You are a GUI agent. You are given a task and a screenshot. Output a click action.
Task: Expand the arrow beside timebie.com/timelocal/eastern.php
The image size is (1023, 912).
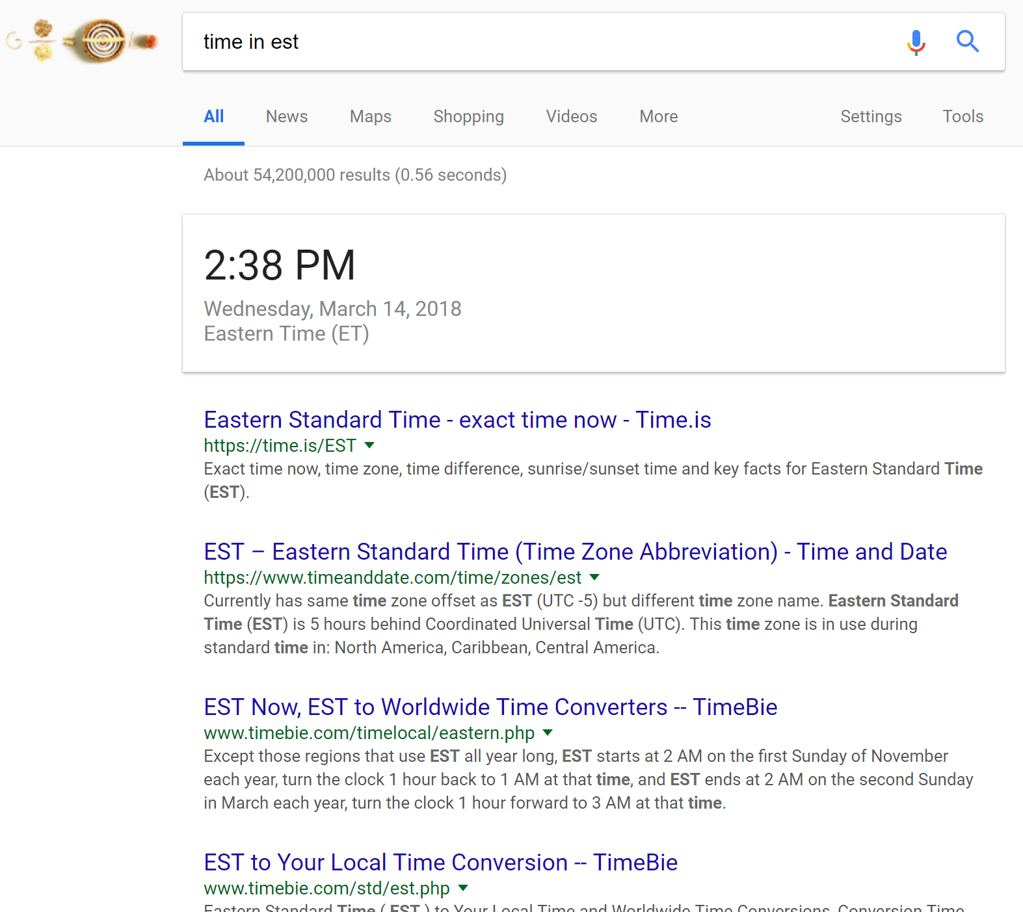click(x=548, y=733)
